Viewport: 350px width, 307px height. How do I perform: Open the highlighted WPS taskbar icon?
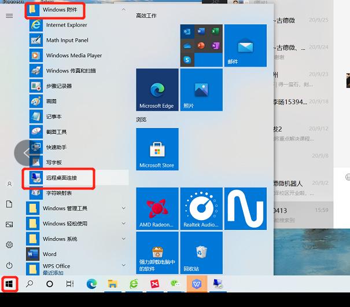pyautogui.click(x=197, y=284)
